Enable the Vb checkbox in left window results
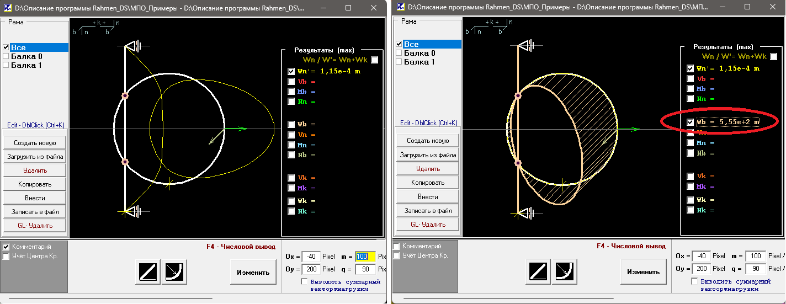The image size is (786, 304). [291, 82]
